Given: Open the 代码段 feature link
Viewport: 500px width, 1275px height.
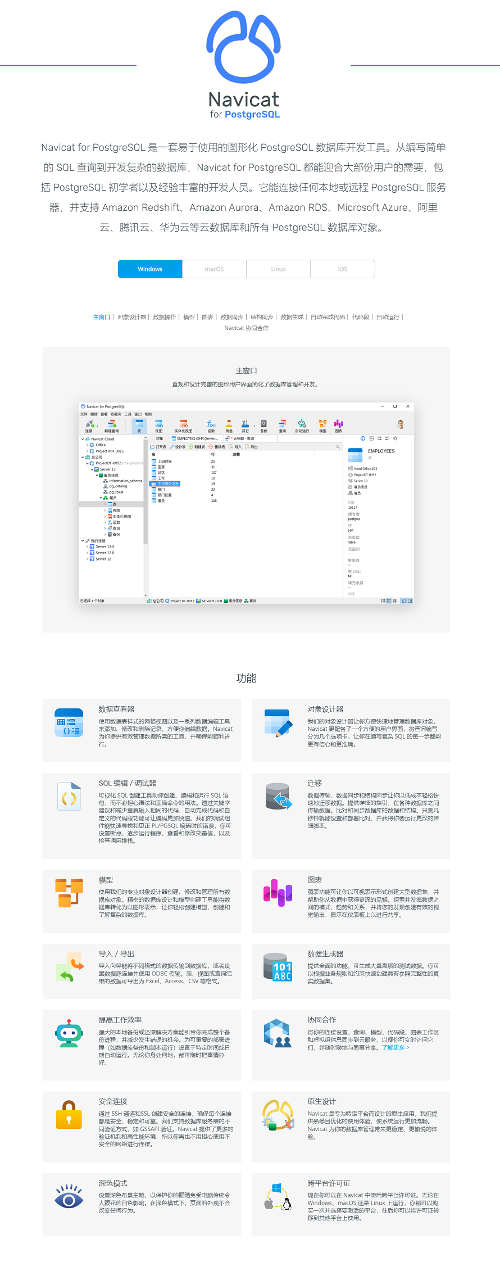Looking at the screenshot, I should pyautogui.click(x=361, y=317).
